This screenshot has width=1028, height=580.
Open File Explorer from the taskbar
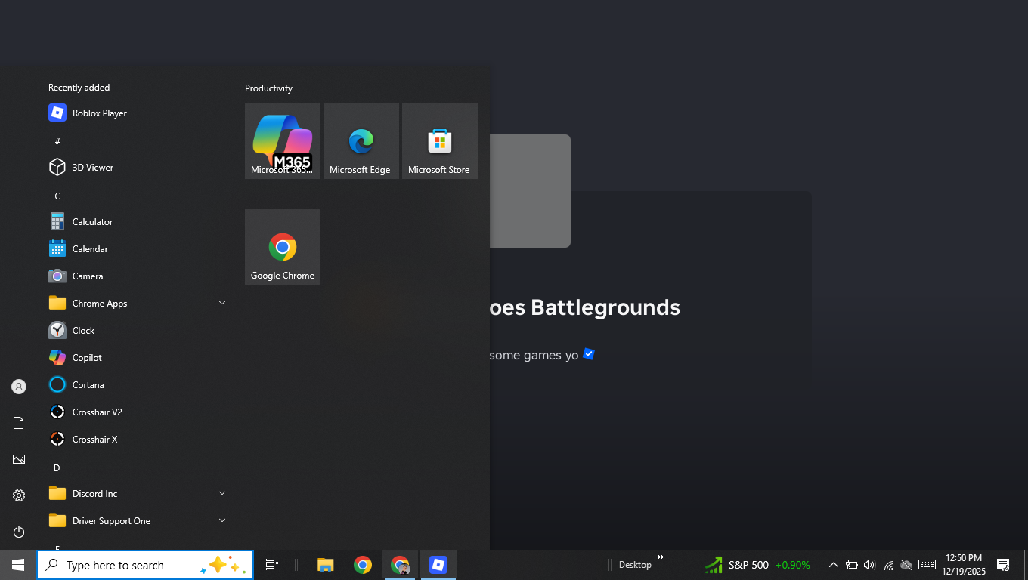pos(326,565)
